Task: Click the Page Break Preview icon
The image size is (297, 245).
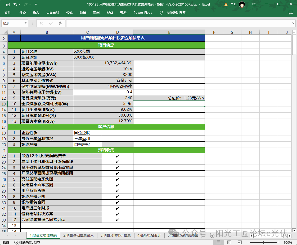Action: pos(240,242)
